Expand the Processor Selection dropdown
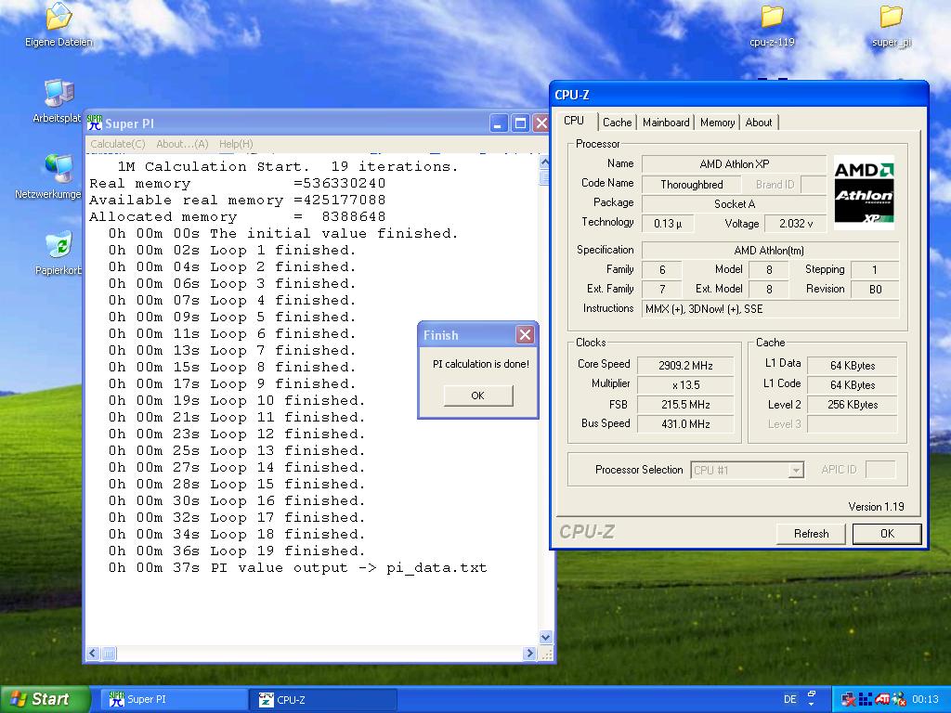Image resolution: width=951 pixels, height=713 pixels. tap(795, 471)
